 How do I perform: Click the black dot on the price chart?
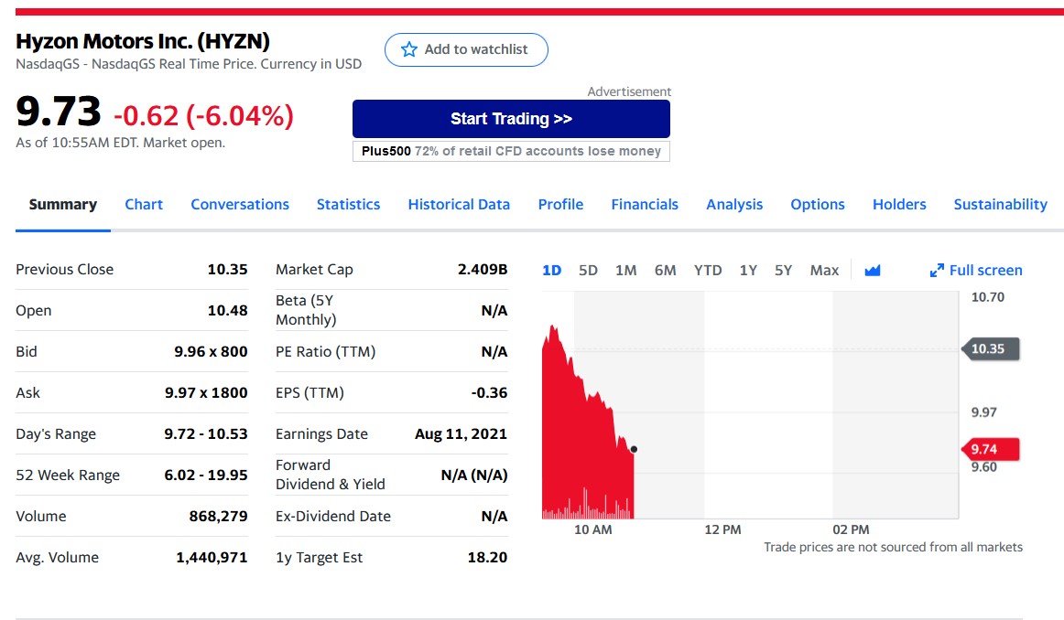pyautogui.click(x=634, y=449)
